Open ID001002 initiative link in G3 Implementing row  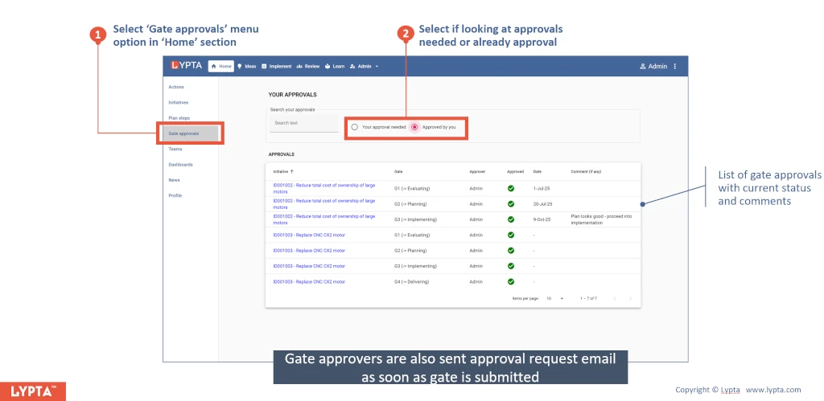tap(324, 219)
